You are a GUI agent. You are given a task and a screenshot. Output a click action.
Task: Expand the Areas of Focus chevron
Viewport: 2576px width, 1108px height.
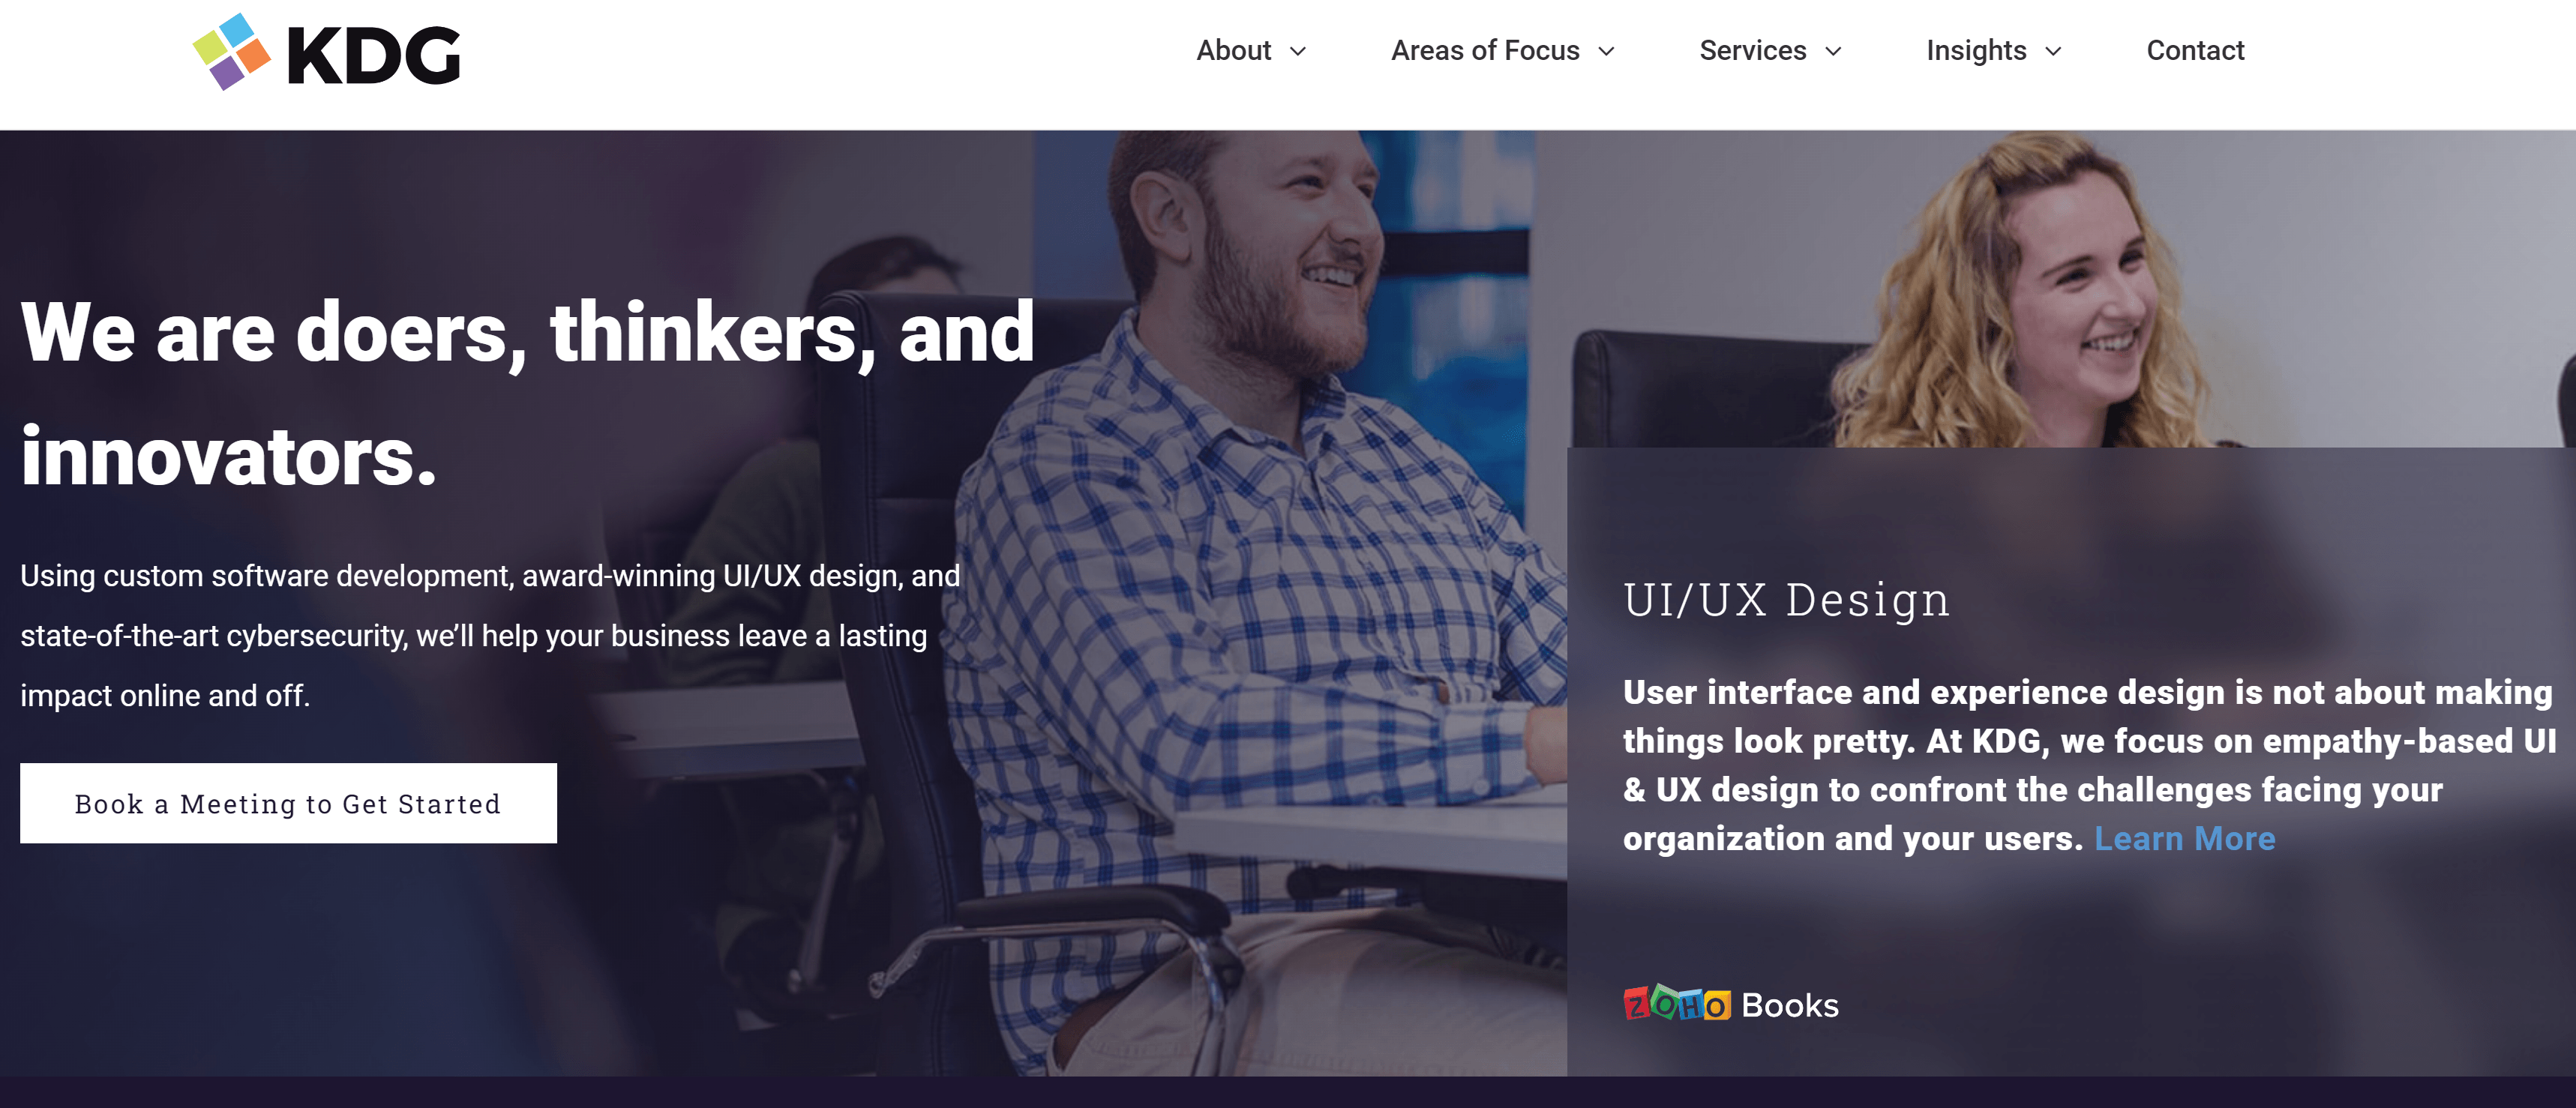[x=1606, y=51]
